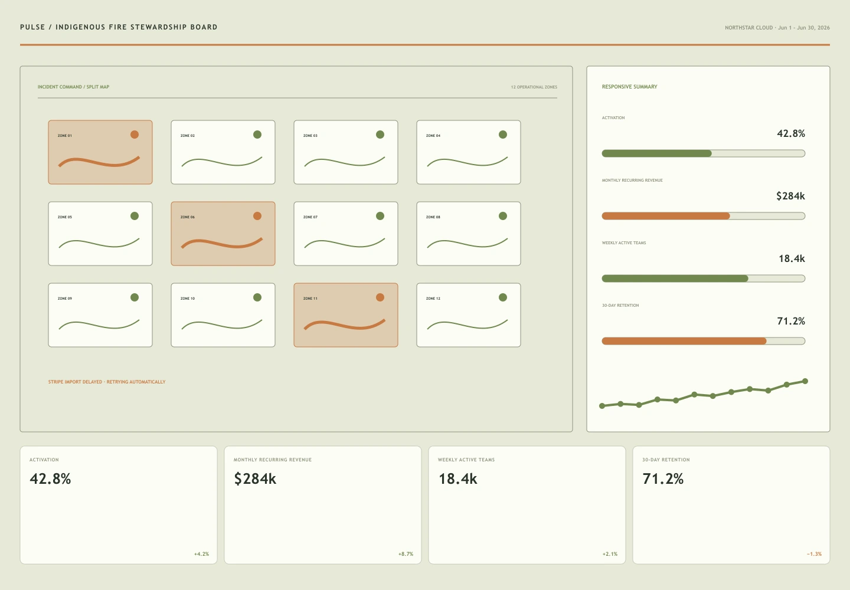Click the Zone 03 green status dot
The image size is (850, 590).
click(x=380, y=135)
